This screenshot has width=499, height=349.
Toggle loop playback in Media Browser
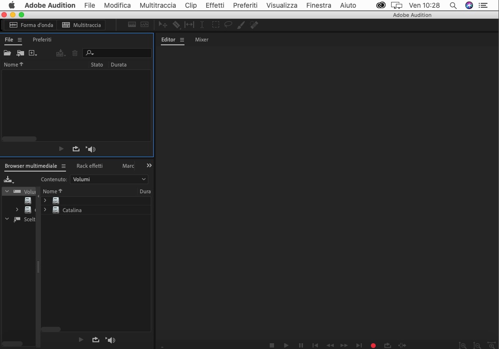pos(96,340)
